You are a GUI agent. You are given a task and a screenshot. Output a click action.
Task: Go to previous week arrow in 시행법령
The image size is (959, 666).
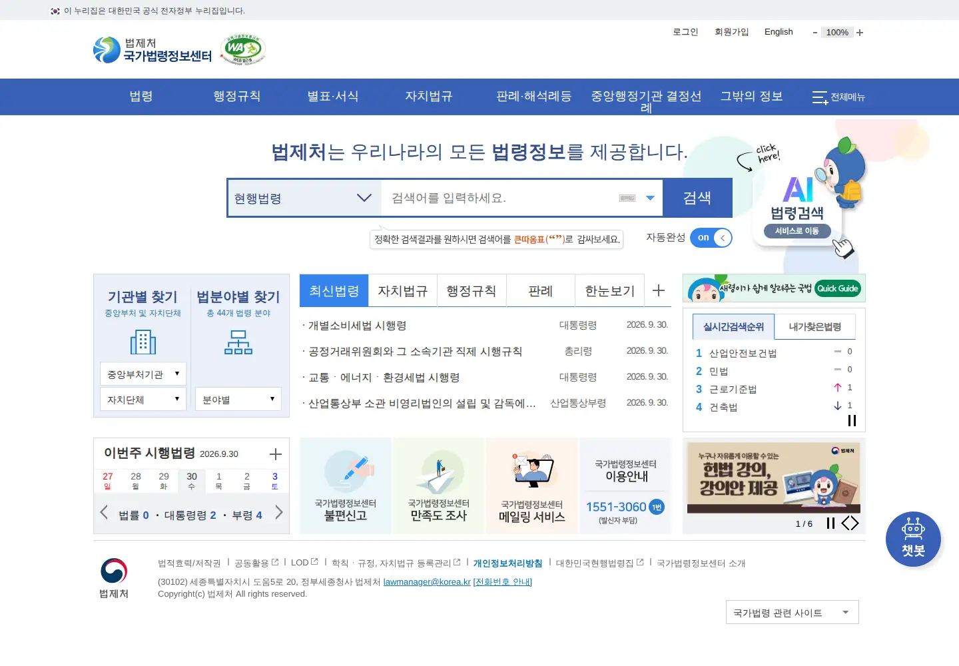pyautogui.click(x=104, y=513)
